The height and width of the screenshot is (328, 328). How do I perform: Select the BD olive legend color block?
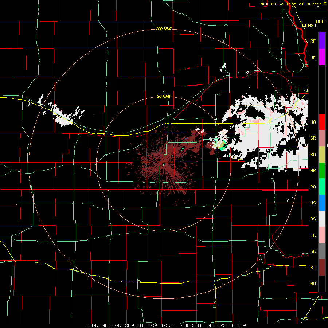pyautogui.click(x=322, y=154)
